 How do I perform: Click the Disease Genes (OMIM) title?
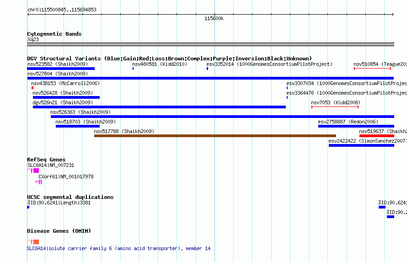click(x=59, y=231)
